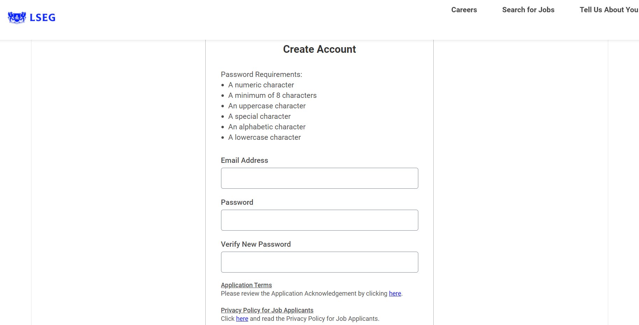Open the Careers menu item

(464, 10)
